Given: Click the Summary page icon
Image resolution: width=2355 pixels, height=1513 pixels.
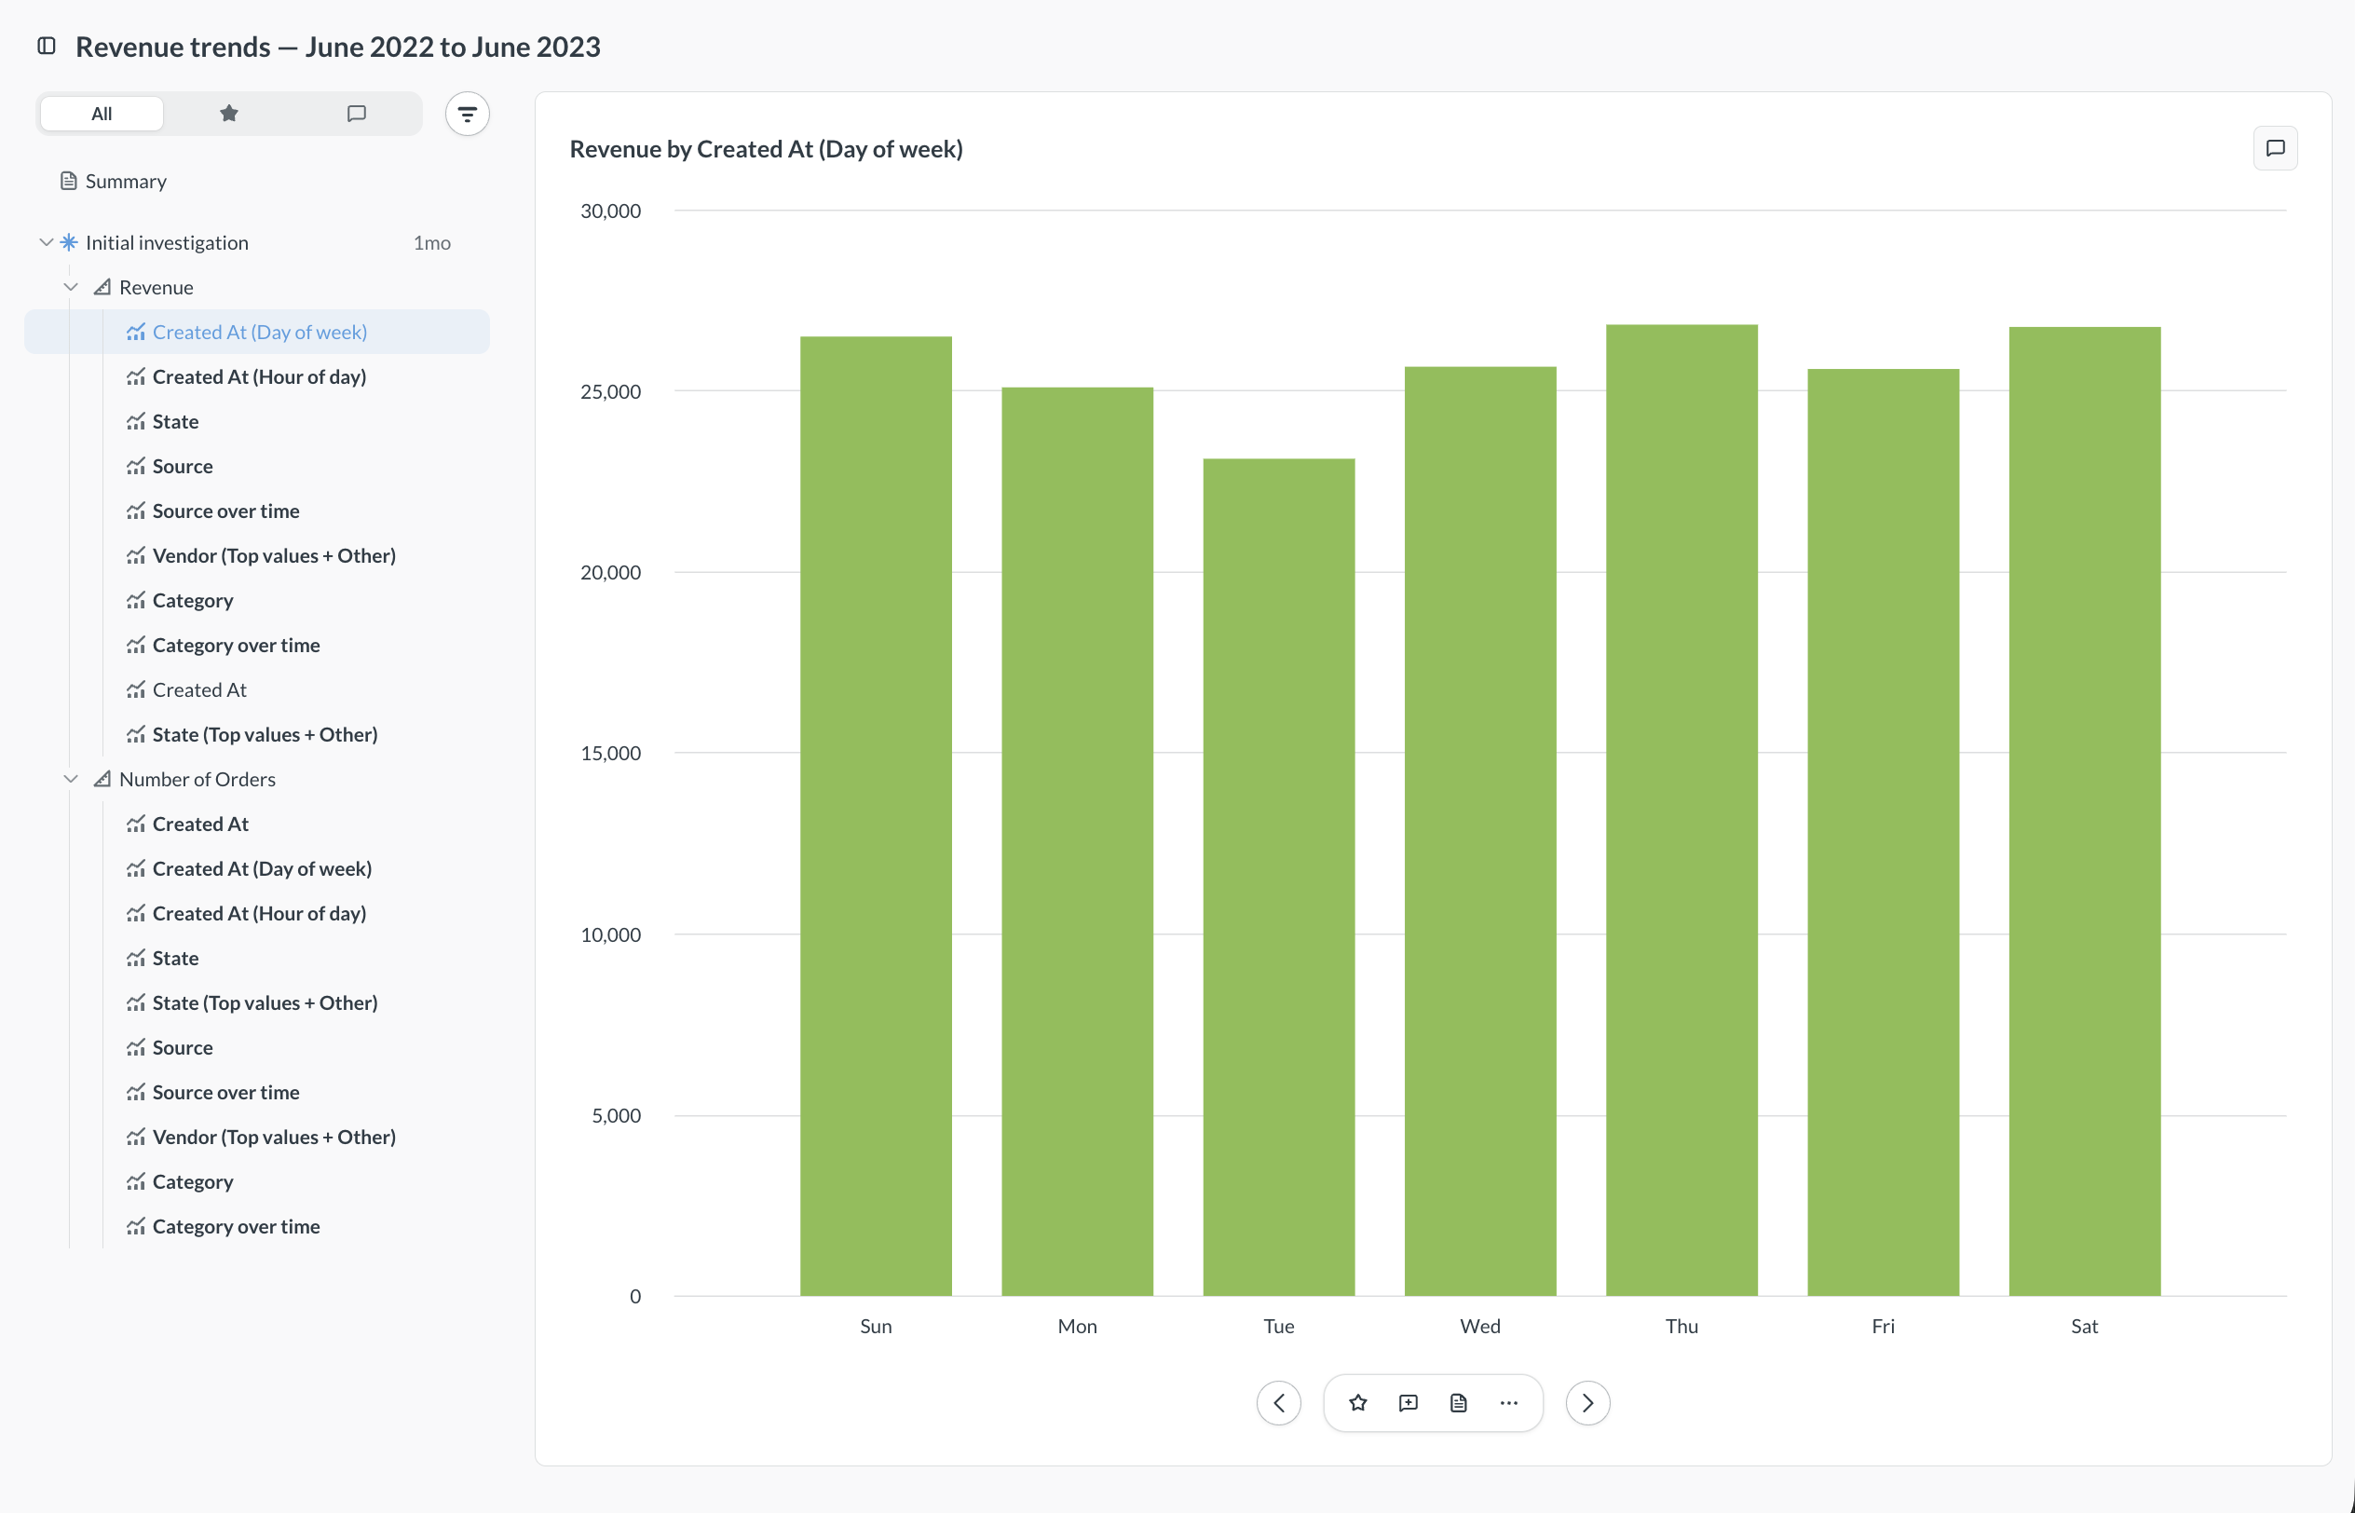Looking at the screenshot, I should click(69, 181).
